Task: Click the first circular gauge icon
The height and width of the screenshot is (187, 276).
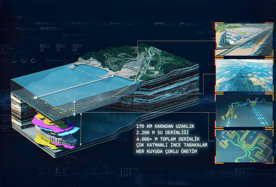Action: point(4,61)
